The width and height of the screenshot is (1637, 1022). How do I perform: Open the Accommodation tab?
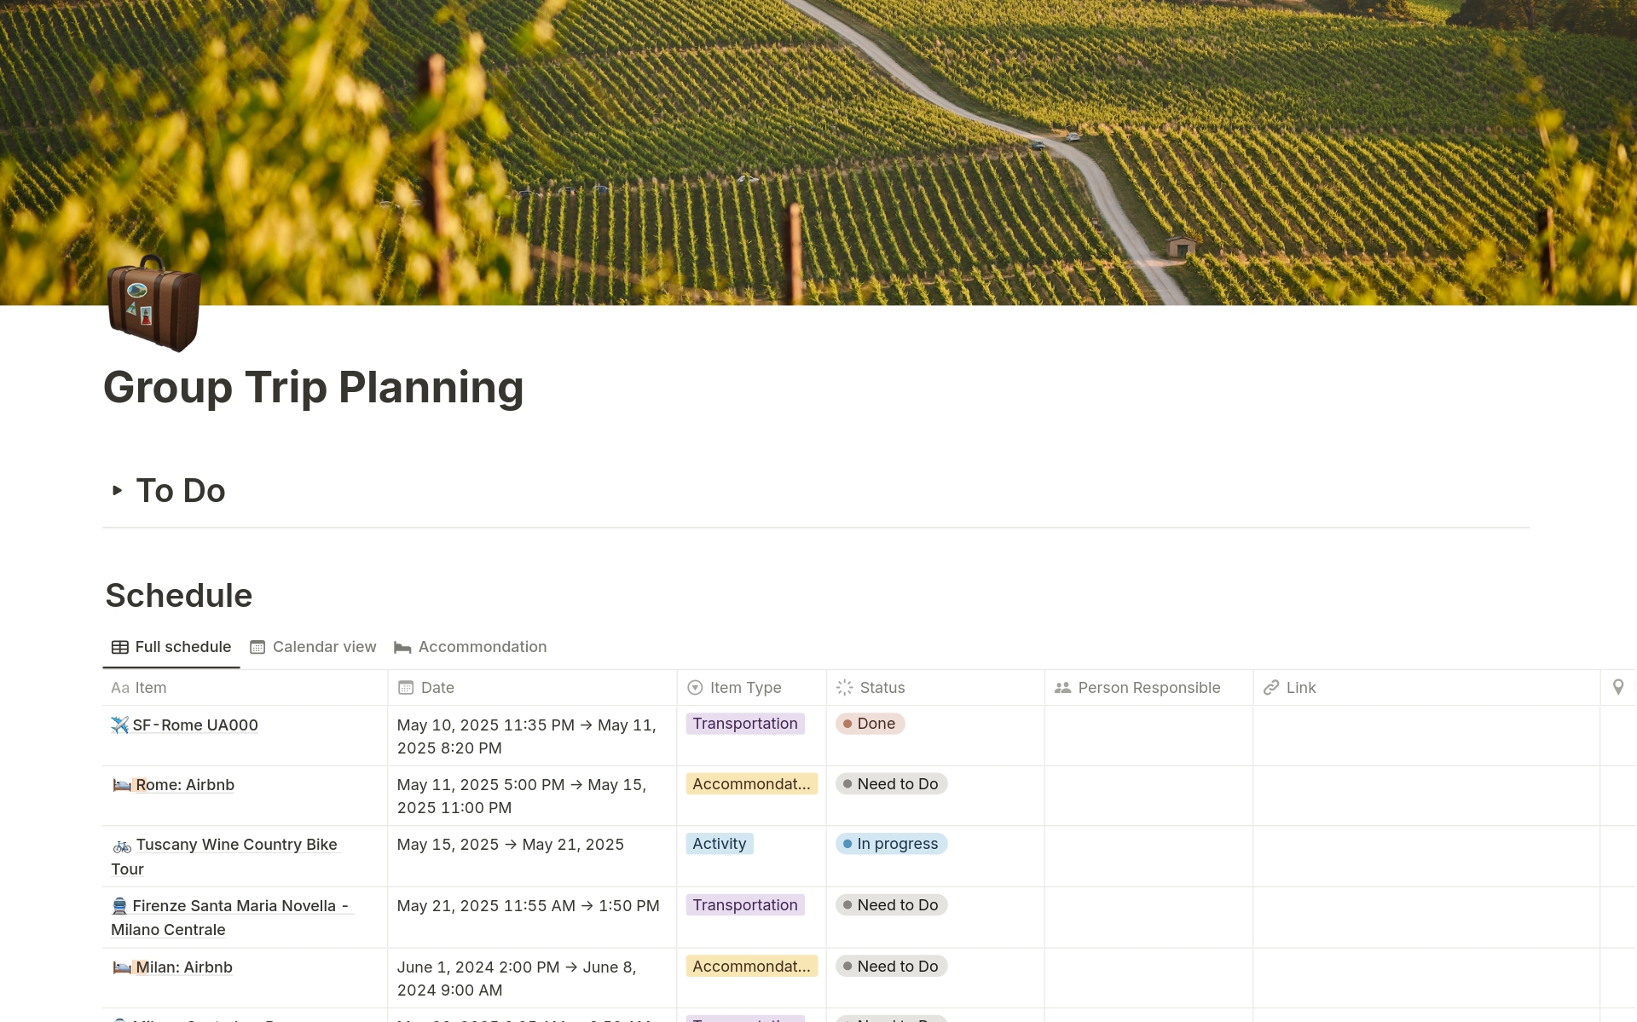(x=471, y=647)
